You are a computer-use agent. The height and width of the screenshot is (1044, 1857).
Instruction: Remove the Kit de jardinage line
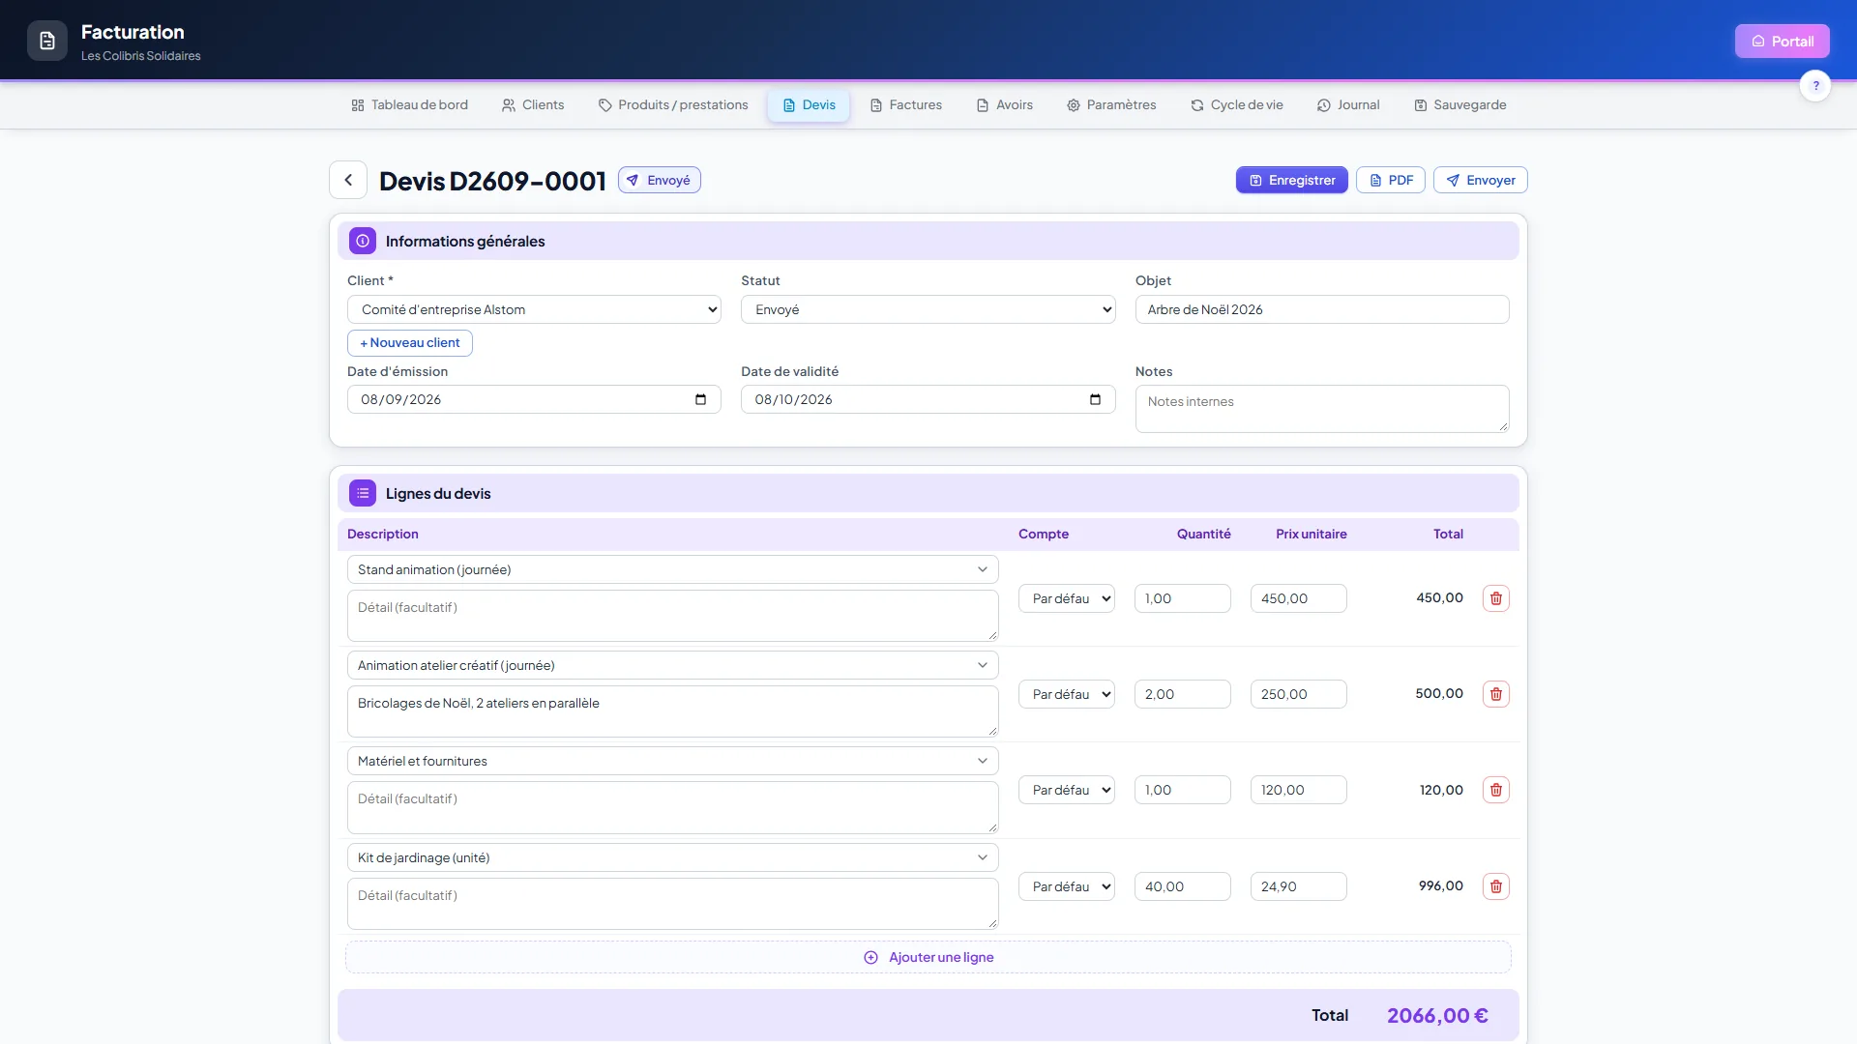click(1496, 886)
